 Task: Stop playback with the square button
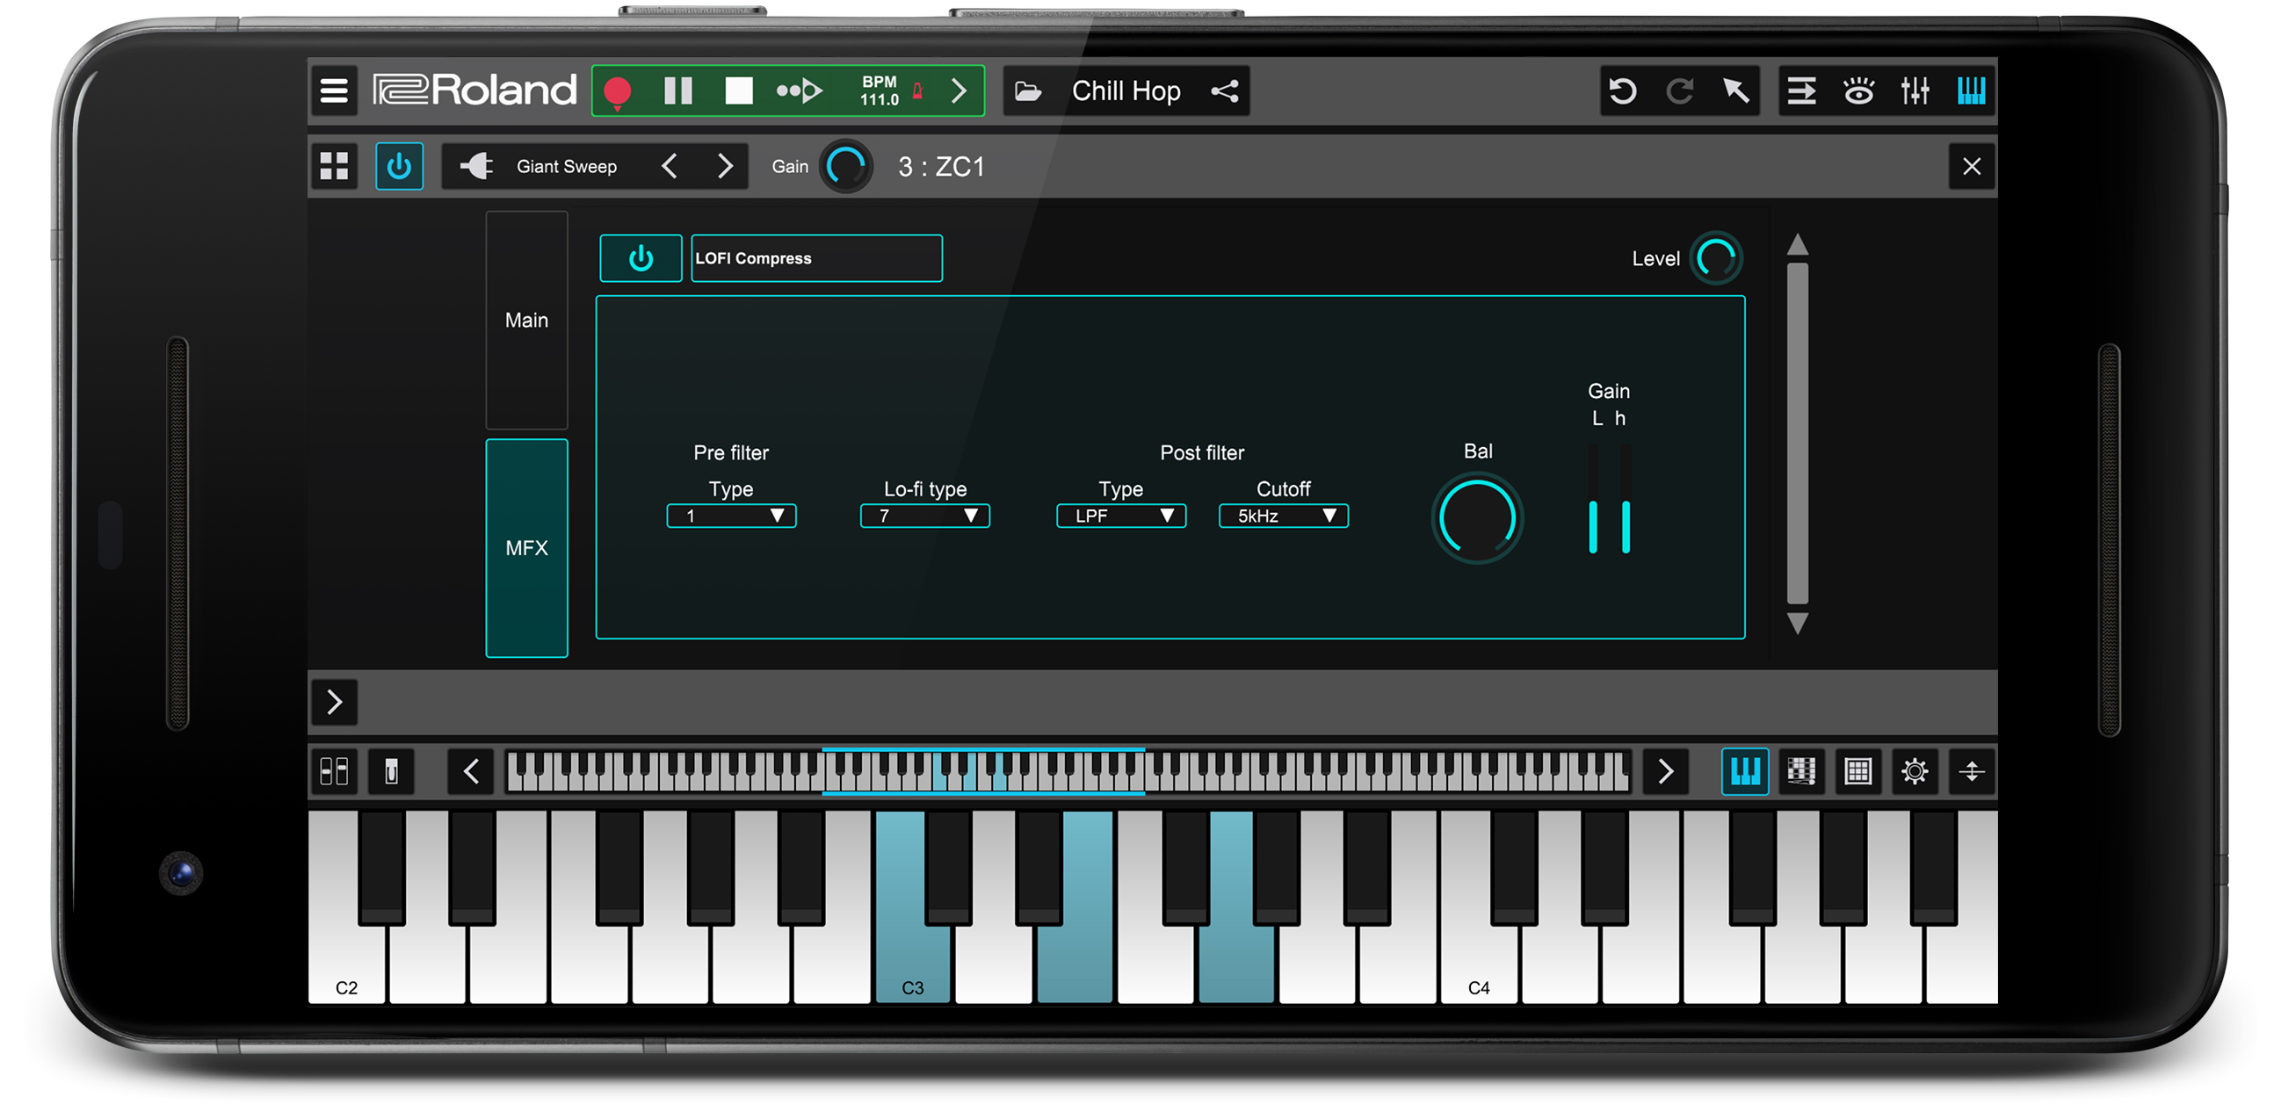pos(738,90)
